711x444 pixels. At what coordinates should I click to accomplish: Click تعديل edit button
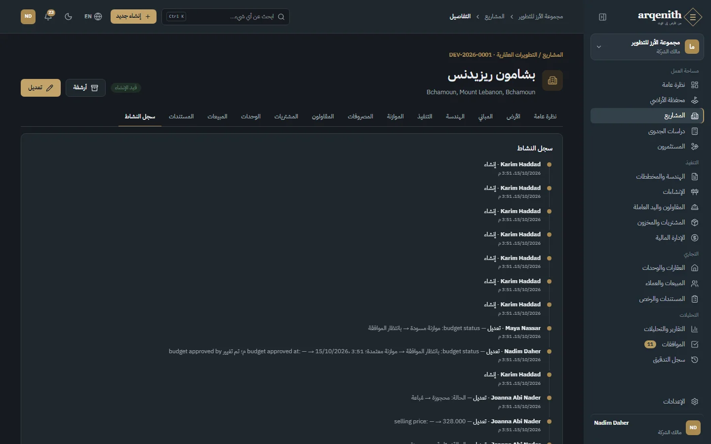tap(40, 88)
